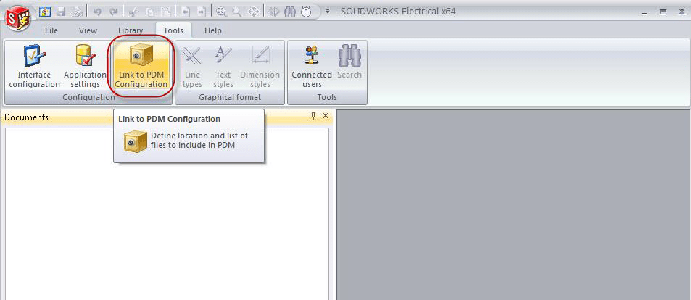Click the Print icon in quick access toolbar
The image size is (691, 300).
(78, 12)
